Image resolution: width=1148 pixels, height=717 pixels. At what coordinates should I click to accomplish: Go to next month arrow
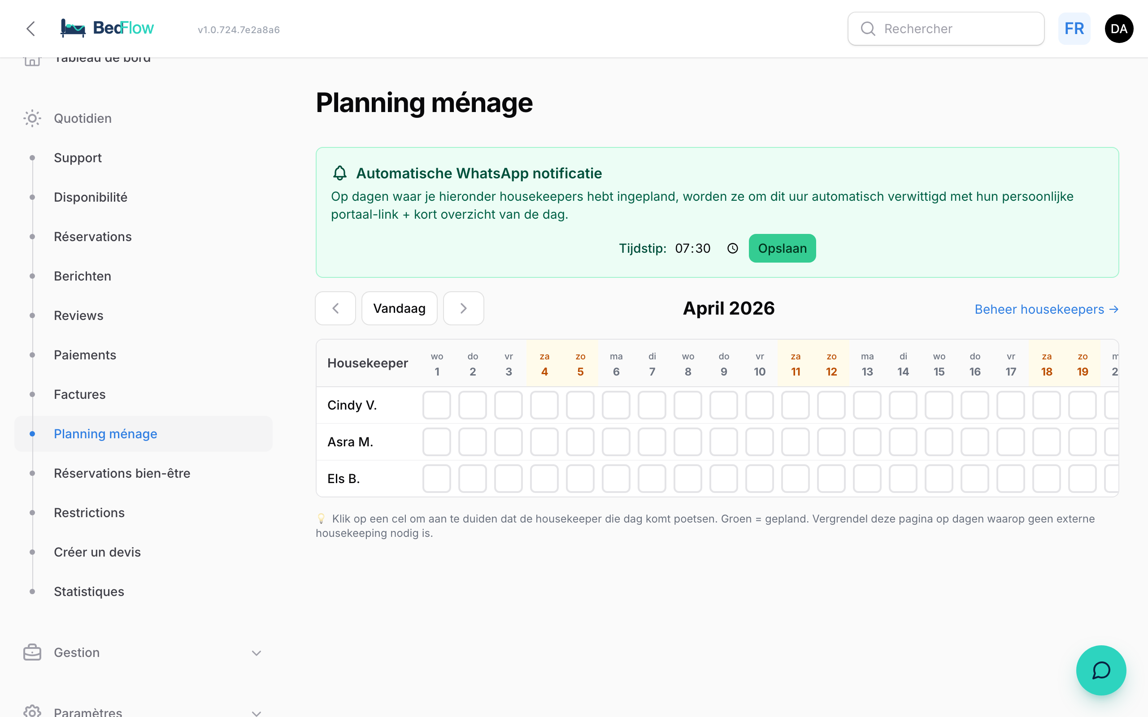[464, 308]
